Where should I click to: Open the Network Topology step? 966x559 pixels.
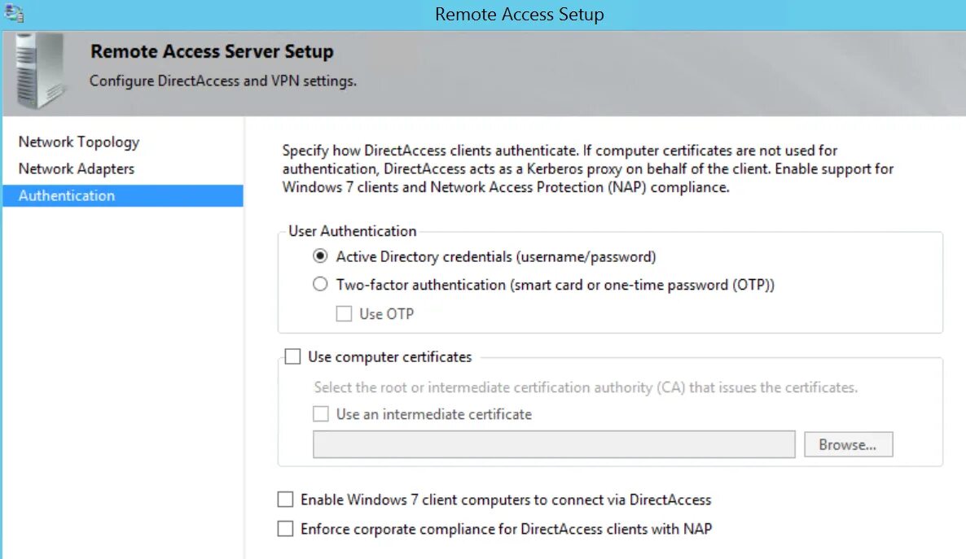pyautogui.click(x=79, y=142)
